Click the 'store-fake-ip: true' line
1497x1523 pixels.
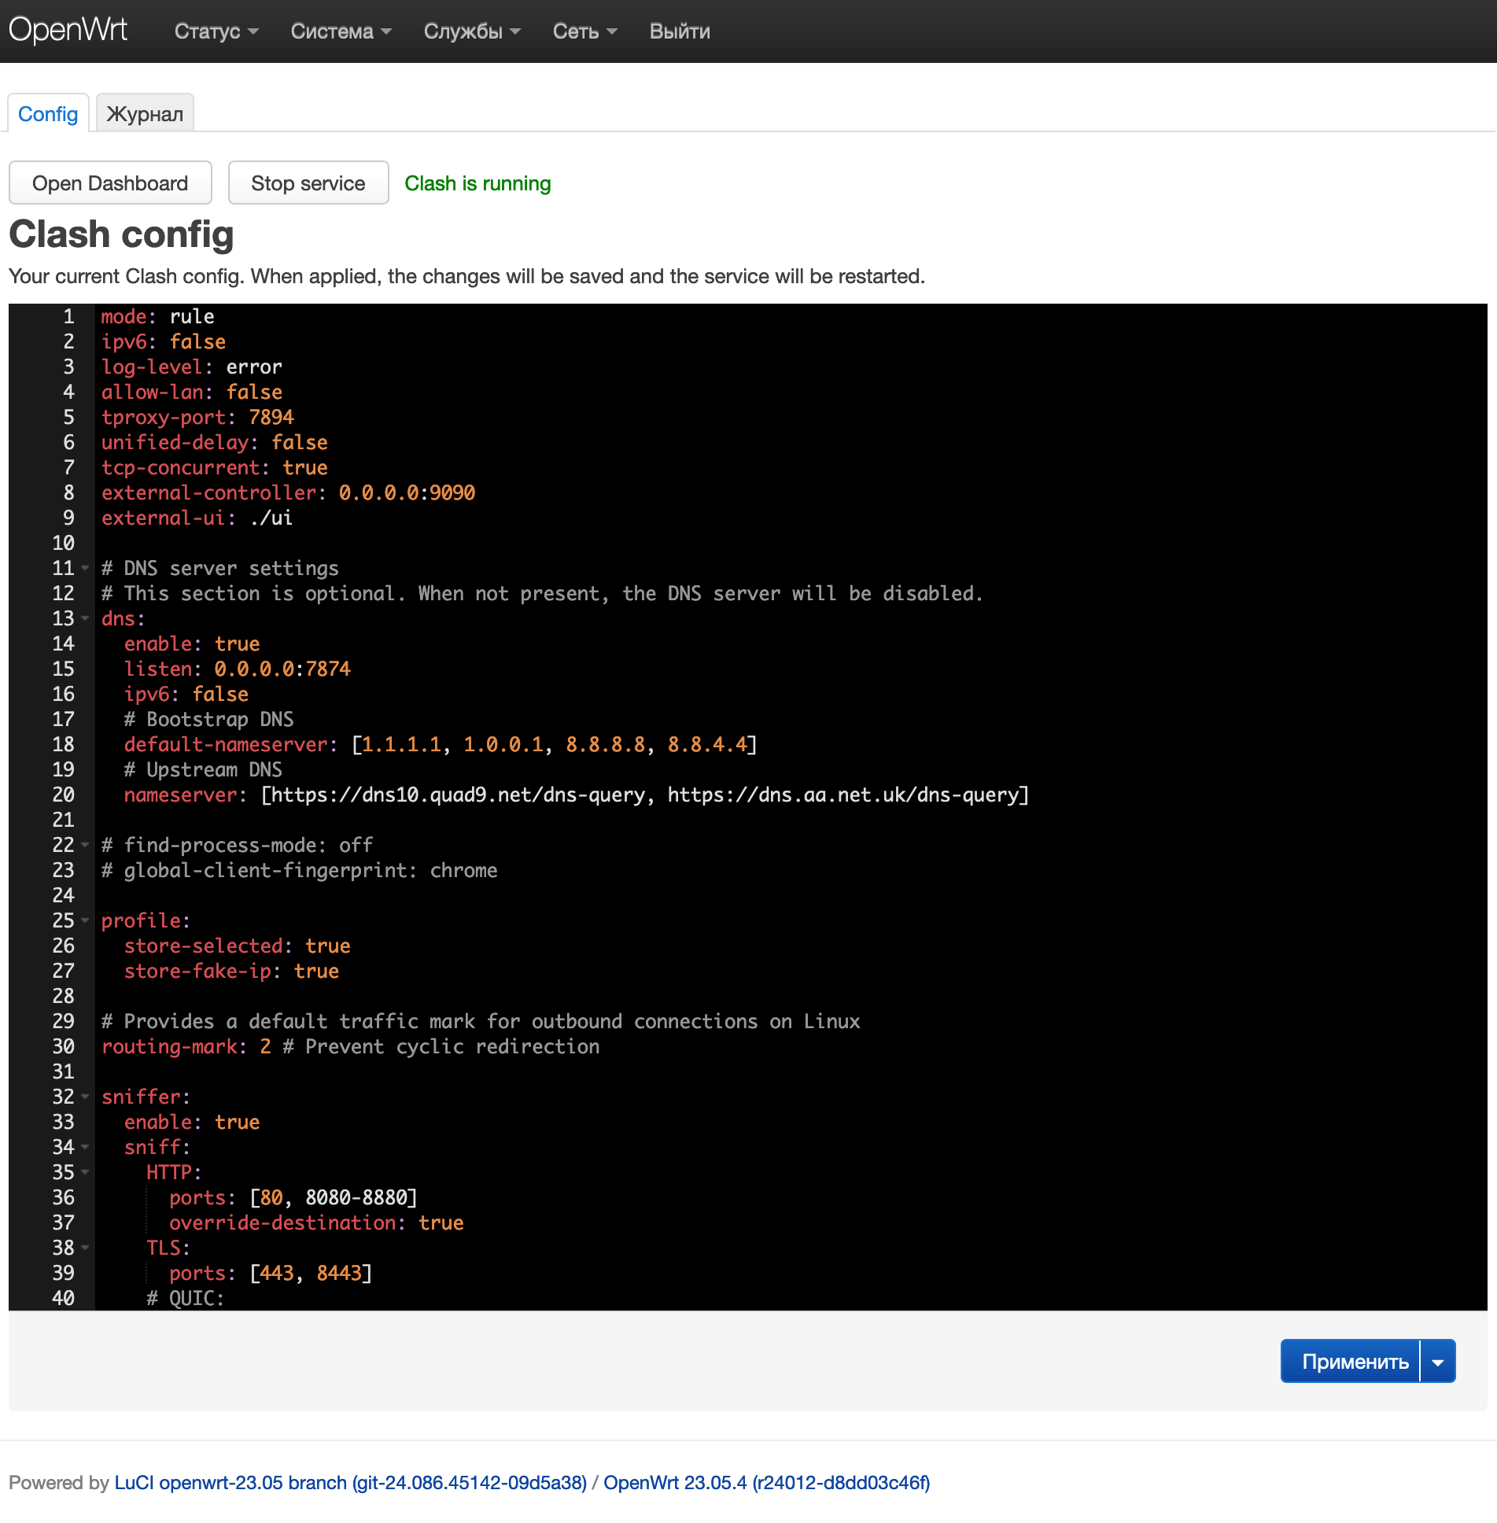click(x=231, y=971)
